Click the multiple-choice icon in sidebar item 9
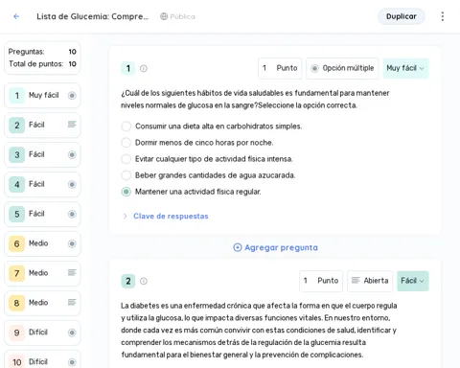 tap(72, 333)
